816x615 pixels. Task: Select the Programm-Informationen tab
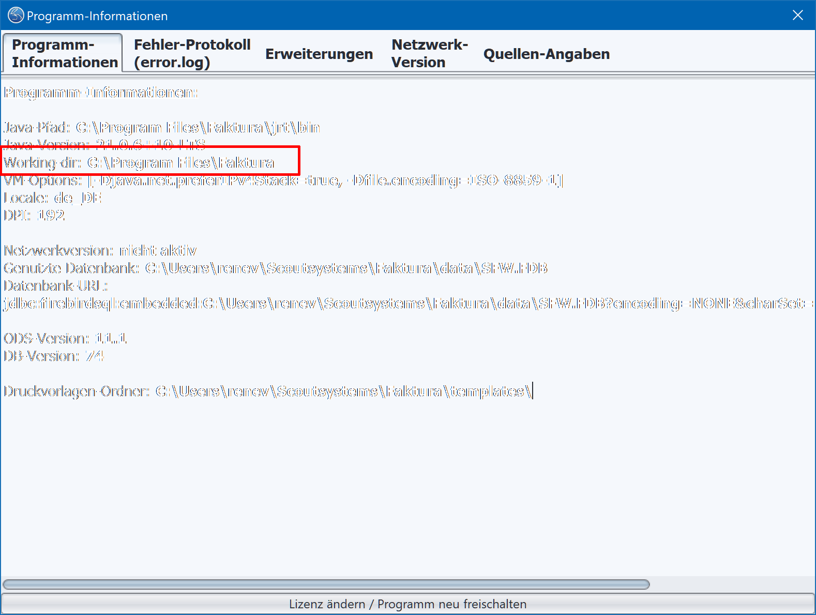(x=65, y=53)
